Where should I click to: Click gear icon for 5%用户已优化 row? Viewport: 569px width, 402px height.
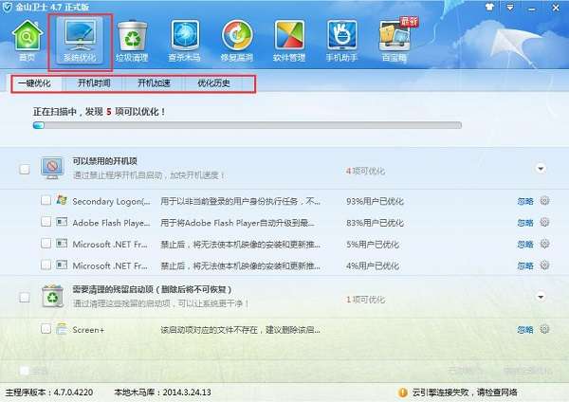click(544, 244)
